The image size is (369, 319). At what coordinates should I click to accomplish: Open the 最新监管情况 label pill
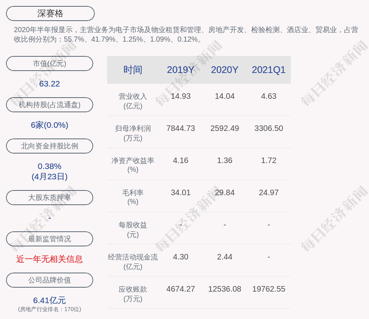[x=50, y=239]
